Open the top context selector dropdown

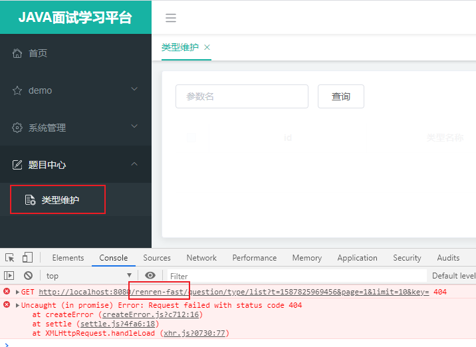[x=88, y=275]
